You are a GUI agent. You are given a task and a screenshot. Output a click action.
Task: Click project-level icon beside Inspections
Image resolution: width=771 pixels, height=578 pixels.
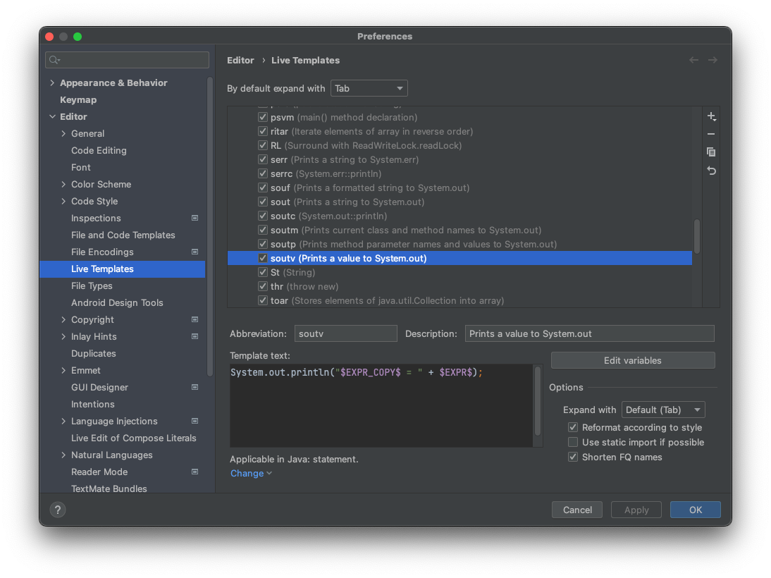[x=195, y=218]
